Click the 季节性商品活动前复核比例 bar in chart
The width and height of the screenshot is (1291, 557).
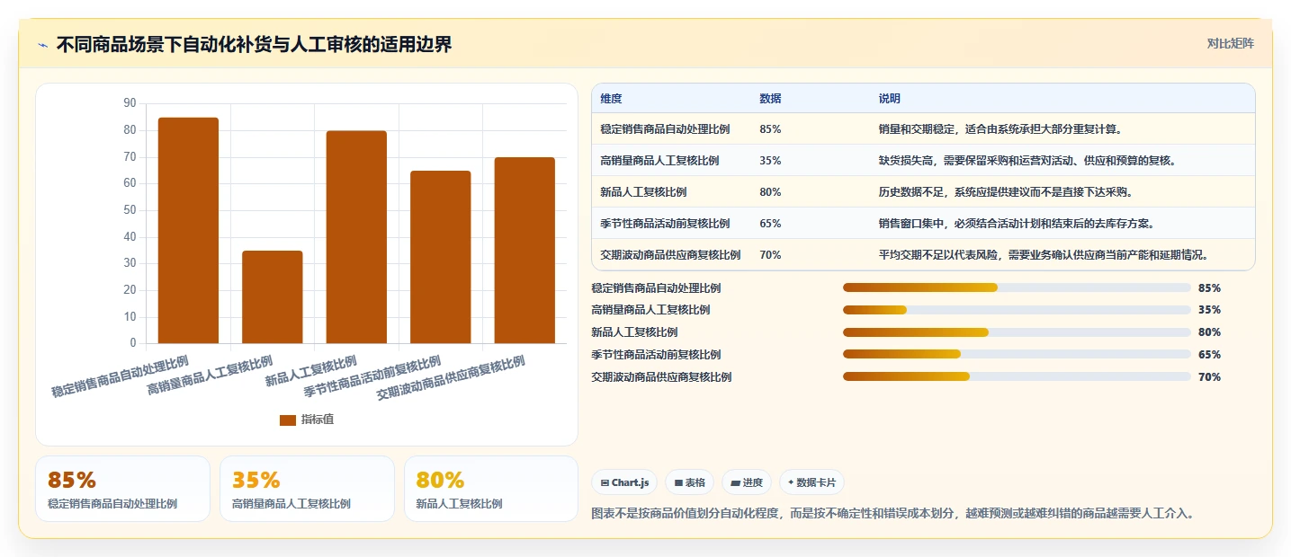click(440, 257)
